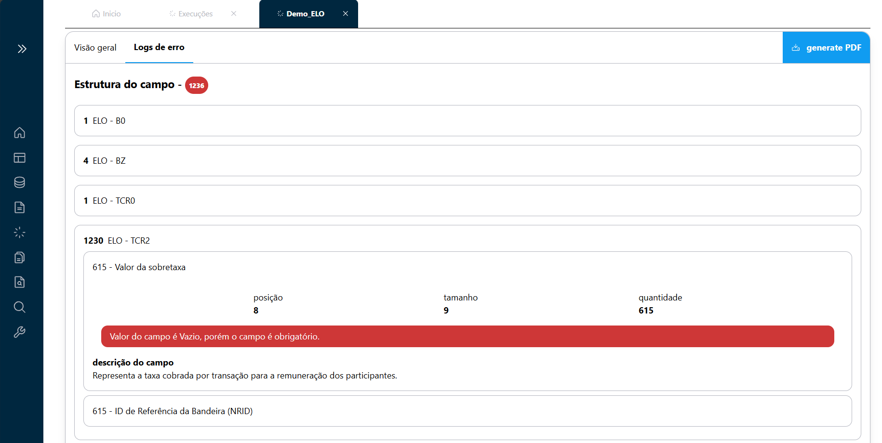Open the layout table icon in sidebar
The image size is (882, 443).
[20, 157]
